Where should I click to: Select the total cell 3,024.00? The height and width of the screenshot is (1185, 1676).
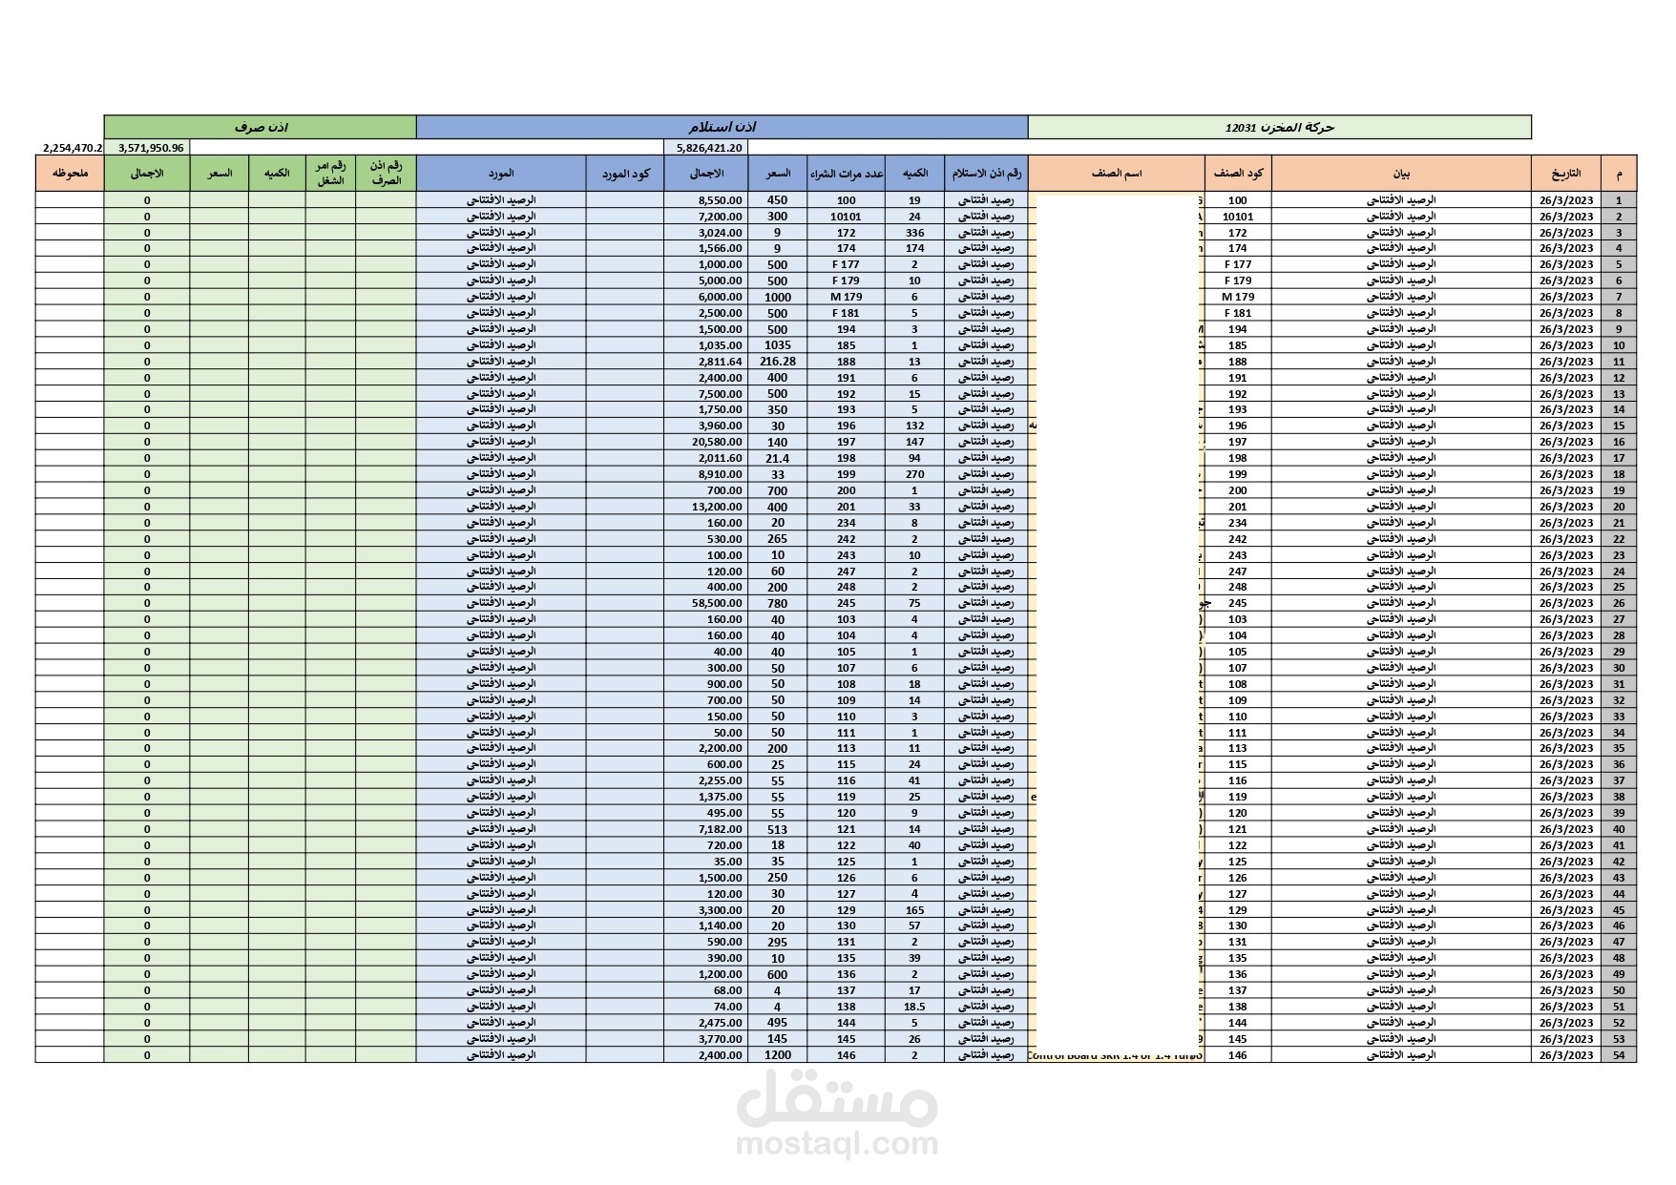[706, 233]
